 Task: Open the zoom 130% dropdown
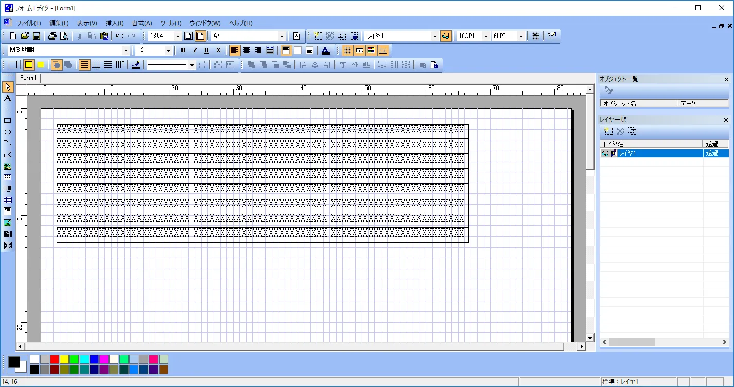tap(178, 36)
